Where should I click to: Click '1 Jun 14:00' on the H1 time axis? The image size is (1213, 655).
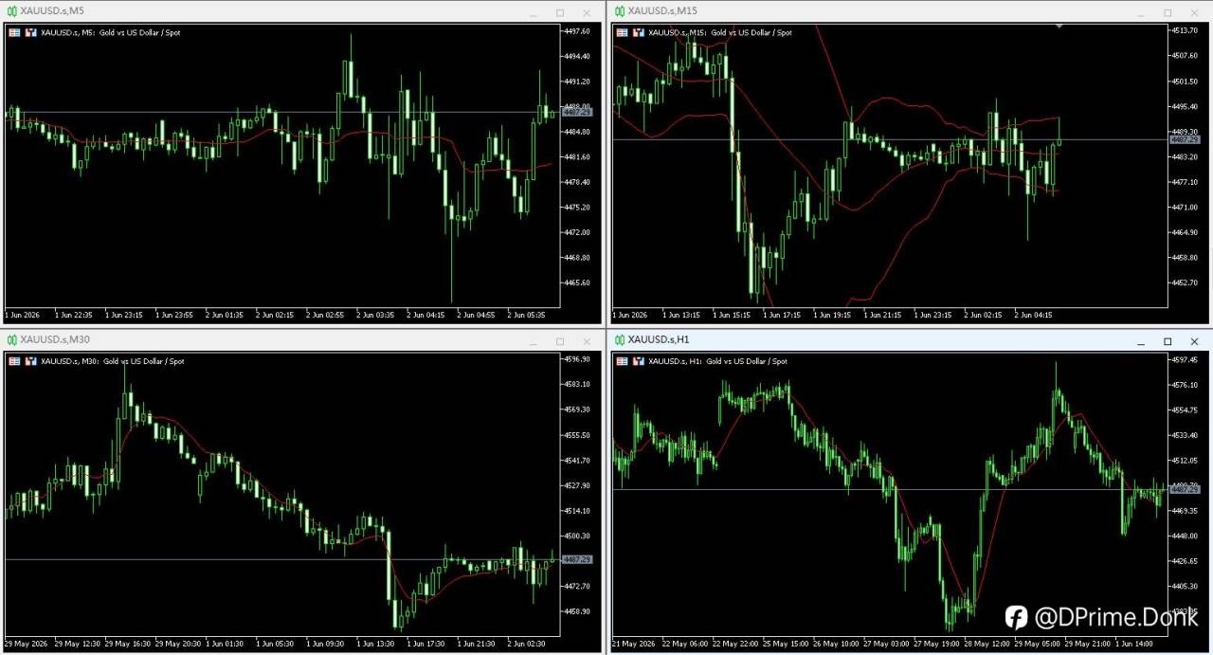[x=1134, y=643]
